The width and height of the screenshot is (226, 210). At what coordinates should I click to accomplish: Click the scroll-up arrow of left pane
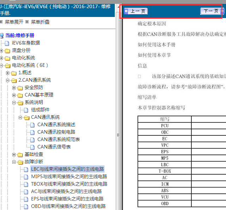(x=118, y=7)
